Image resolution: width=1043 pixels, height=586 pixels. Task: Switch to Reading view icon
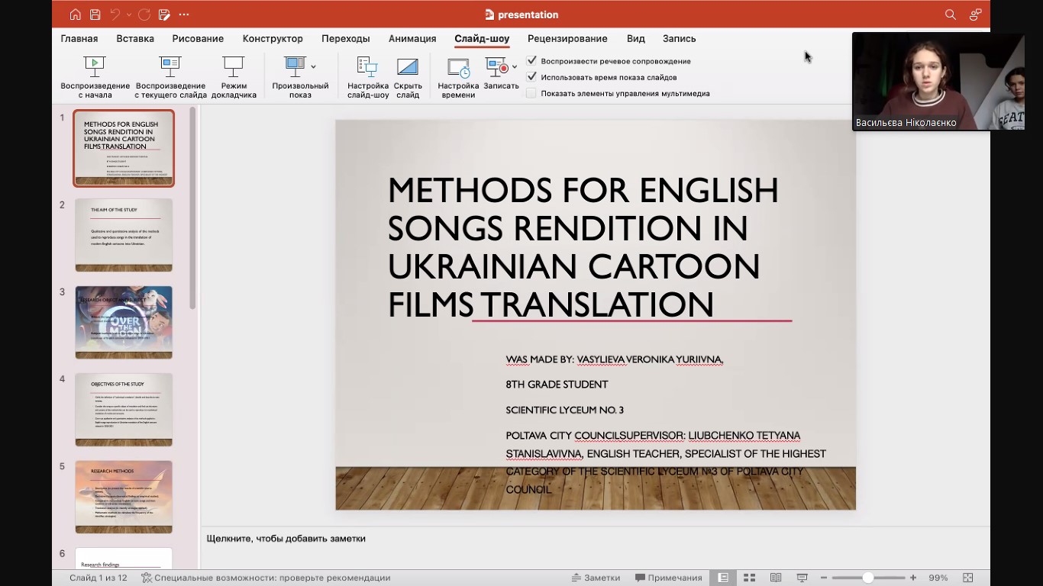tap(776, 578)
